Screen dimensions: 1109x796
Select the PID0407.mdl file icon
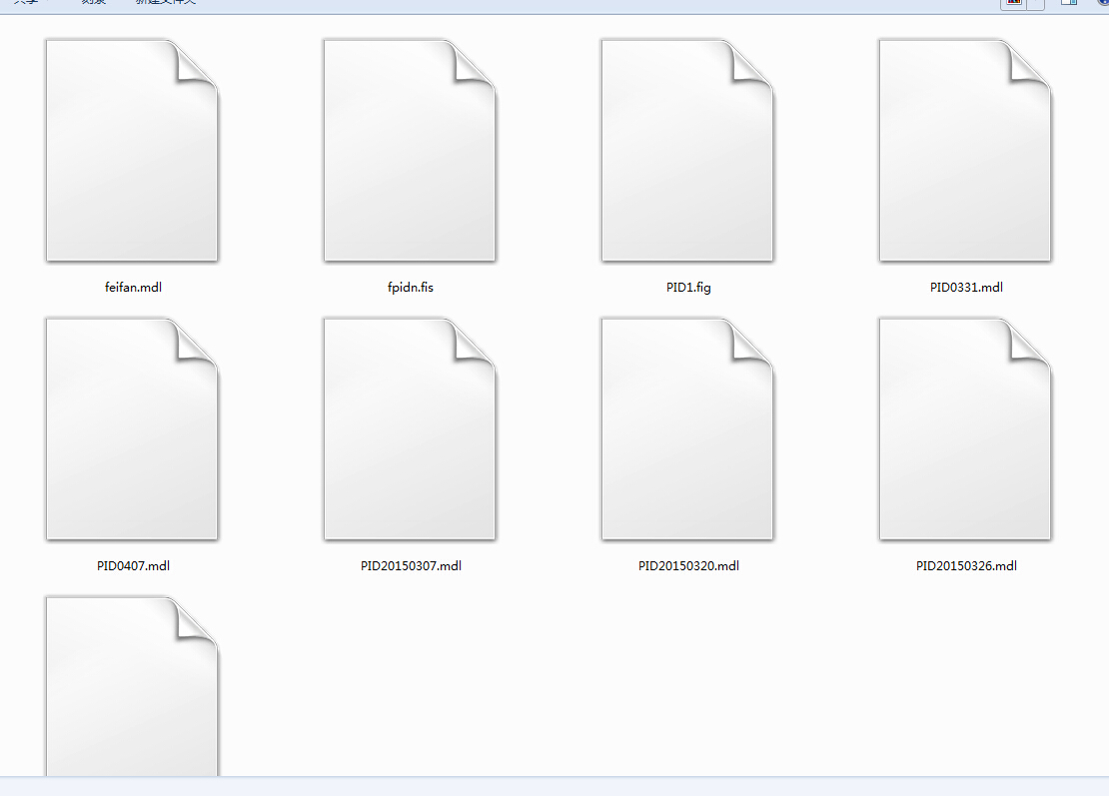pyautogui.click(x=132, y=429)
